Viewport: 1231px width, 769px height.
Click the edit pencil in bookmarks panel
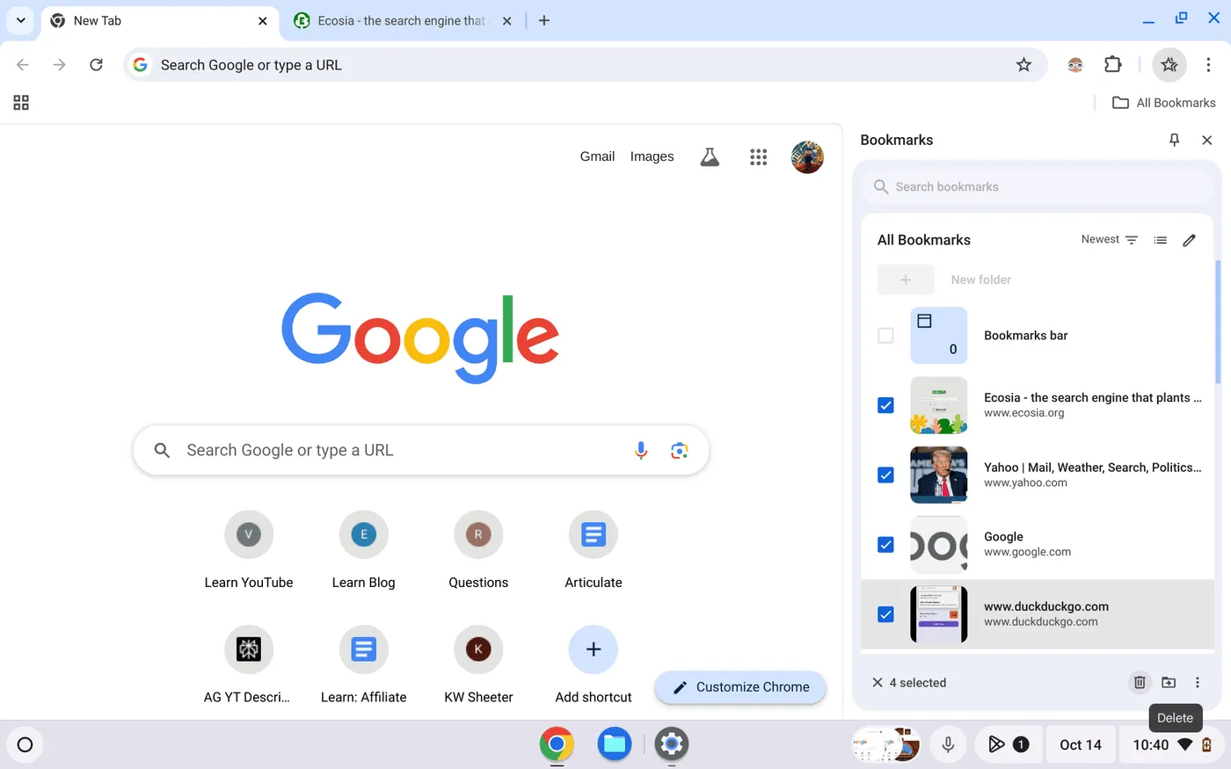pos(1189,240)
